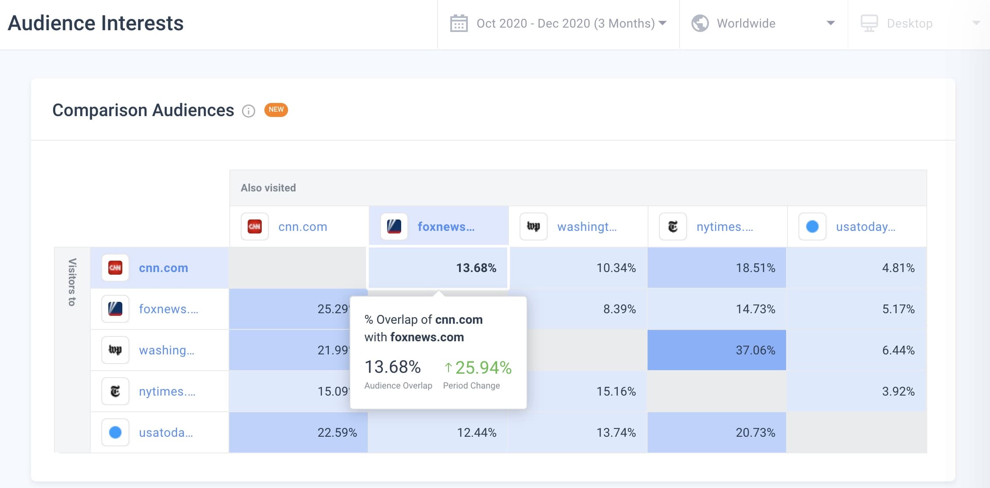Expand the Worldwide country dropdown arrow

coord(830,23)
